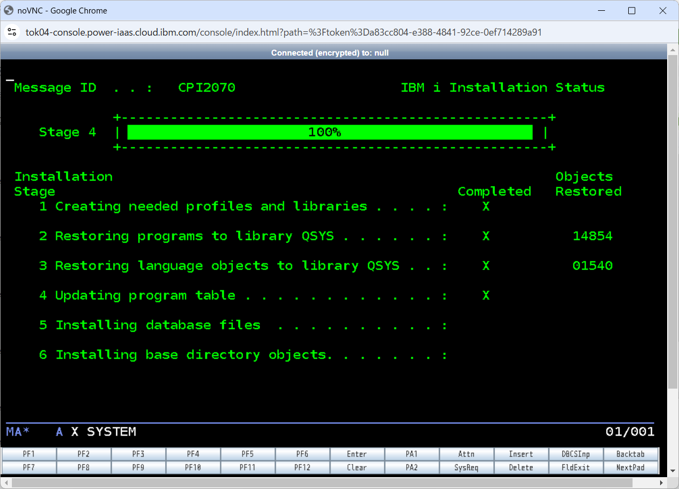This screenshot has height=489, width=679.
Task: Click the PA2 key button
Action: point(412,467)
